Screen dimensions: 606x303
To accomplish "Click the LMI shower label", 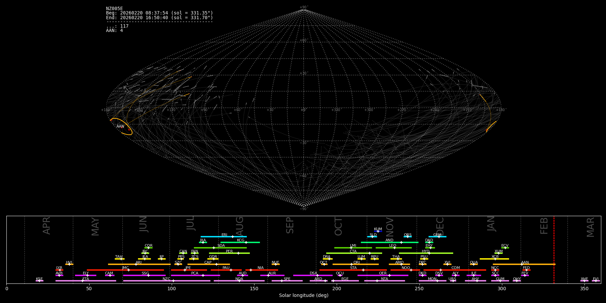I will (x=353, y=246).
